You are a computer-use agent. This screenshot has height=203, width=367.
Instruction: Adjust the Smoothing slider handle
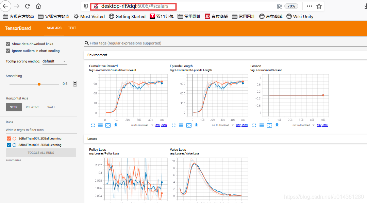39,84
